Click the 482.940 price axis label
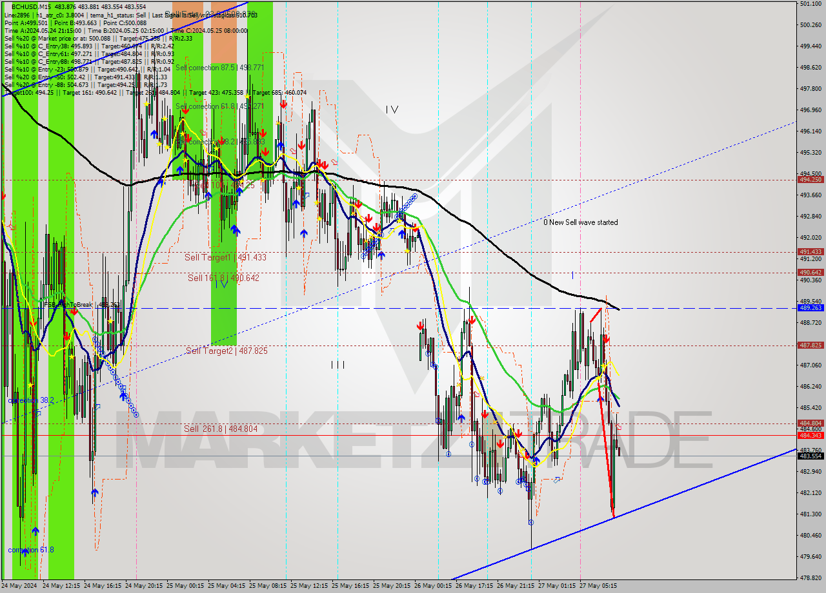Image resolution: width=826 pixels, height=593 pixels. 810,471
